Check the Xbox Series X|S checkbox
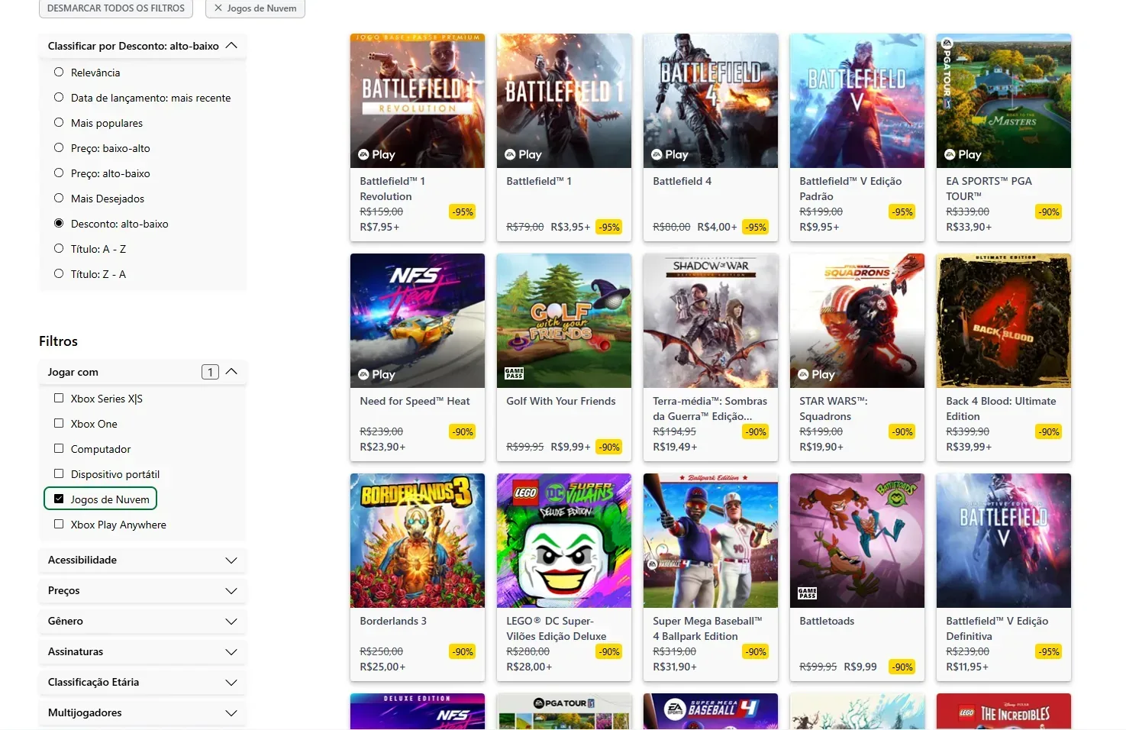Viewport: 1126px width, 730px height. [59, 399]
